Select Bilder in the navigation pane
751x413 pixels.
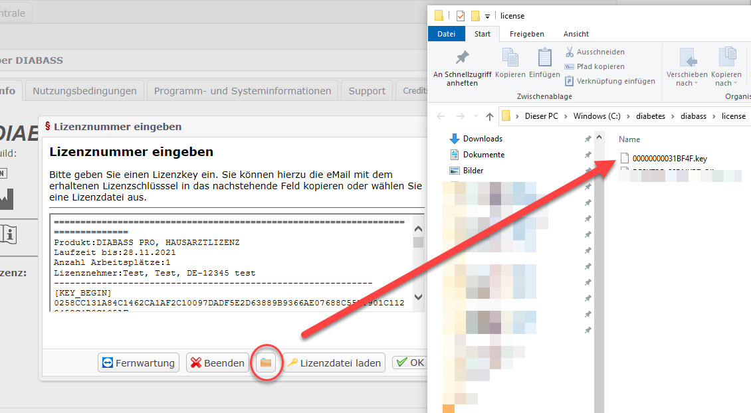(467, 171)
